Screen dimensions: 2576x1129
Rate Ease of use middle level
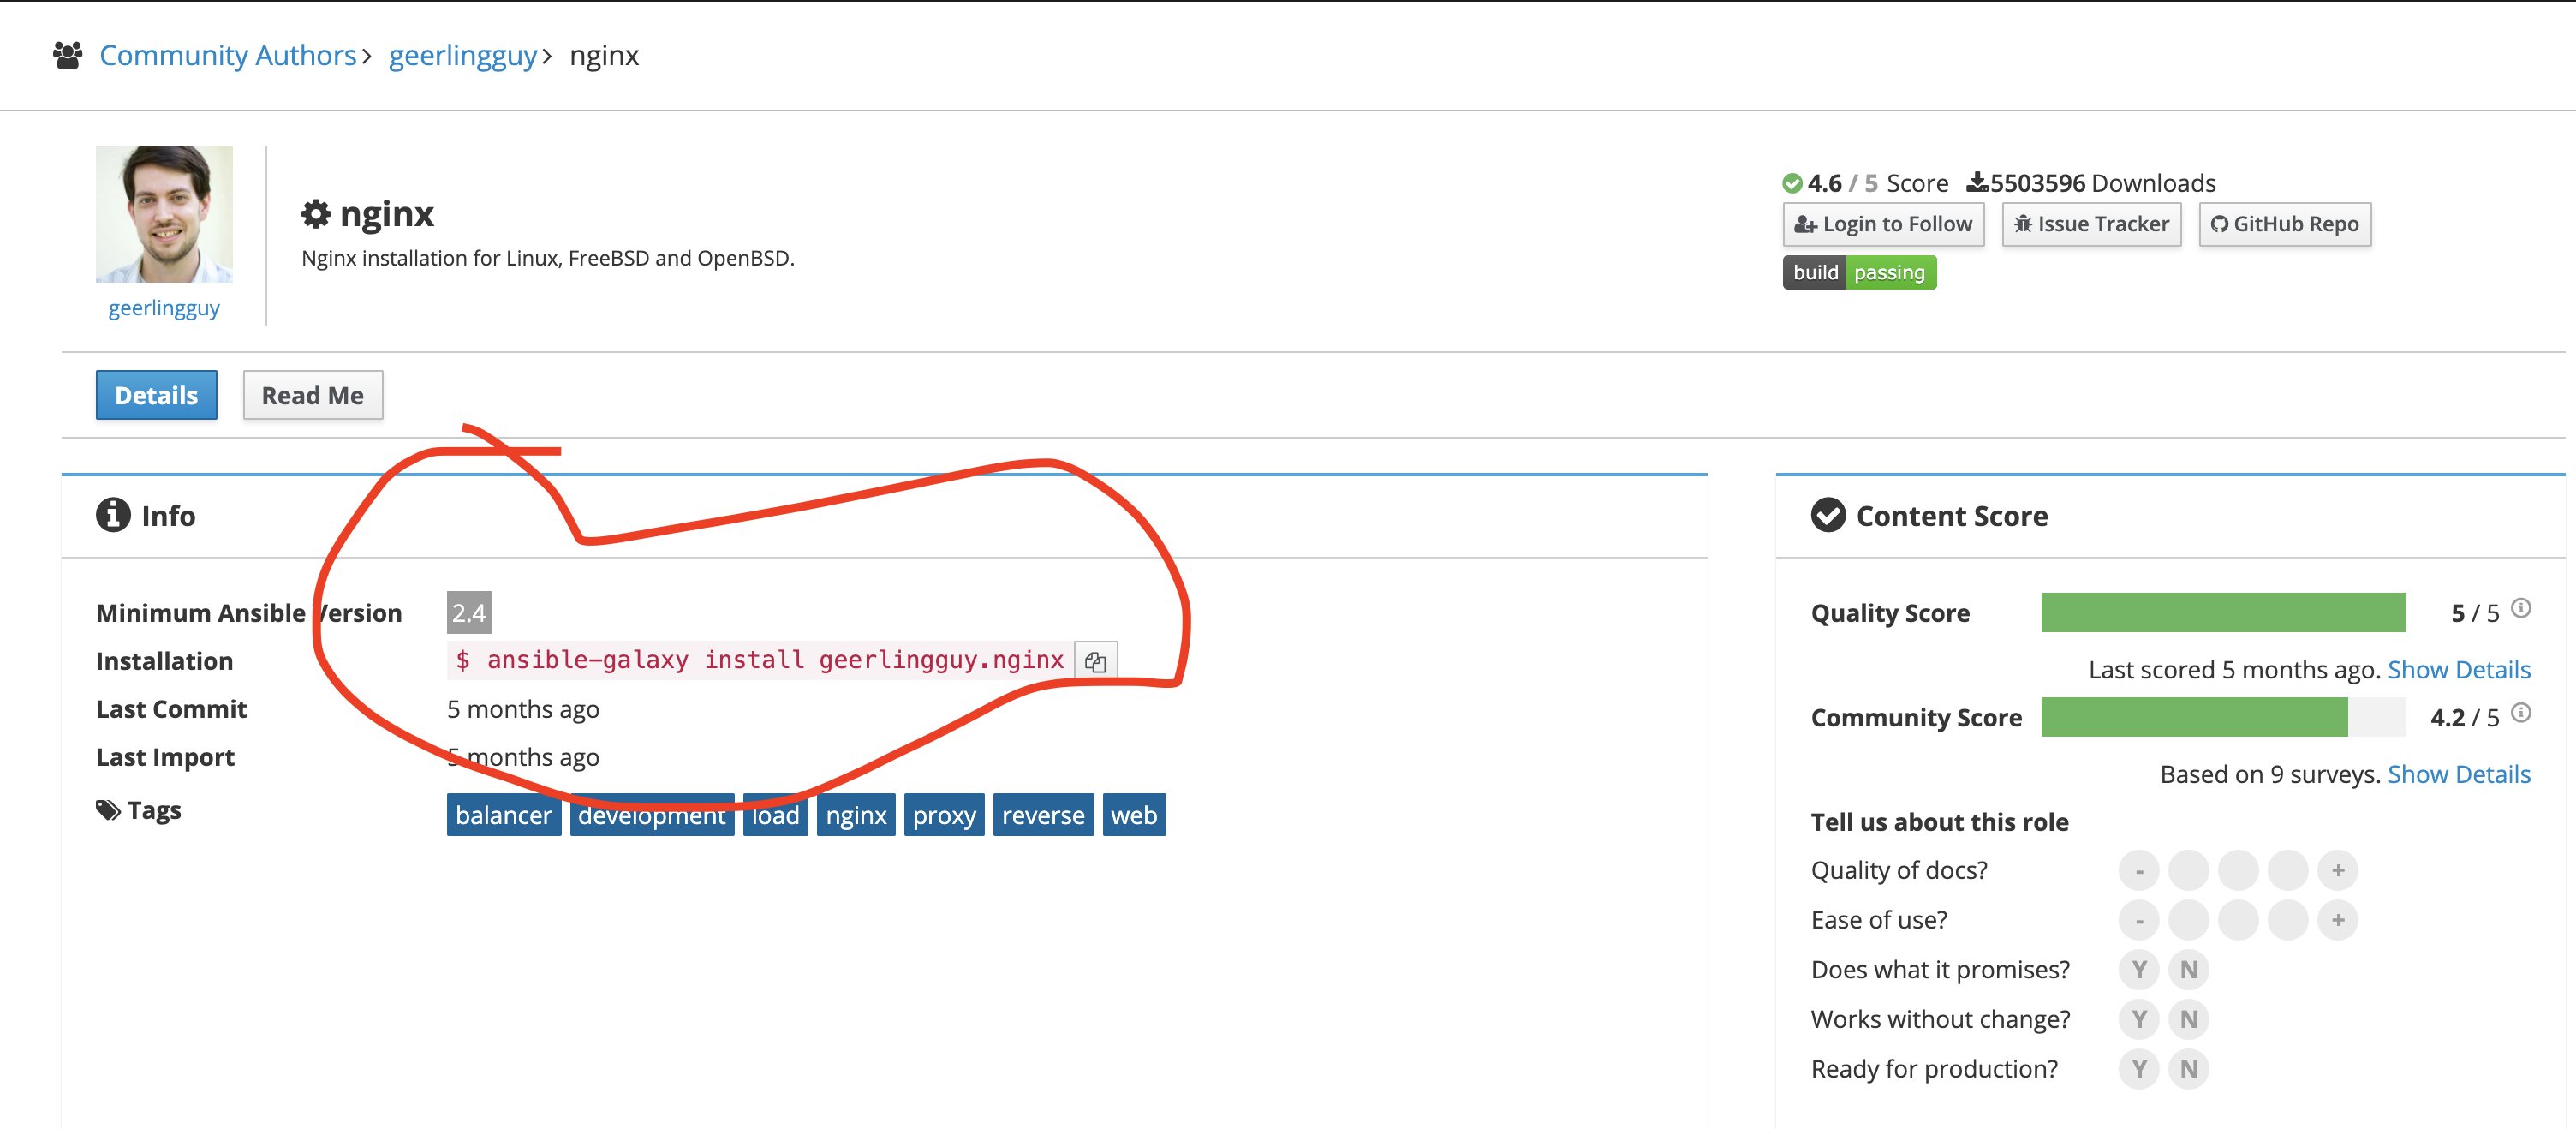(2238, 920)
